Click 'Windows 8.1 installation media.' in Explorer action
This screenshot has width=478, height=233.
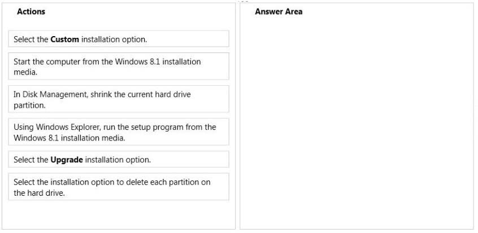[x=69, y=138]
